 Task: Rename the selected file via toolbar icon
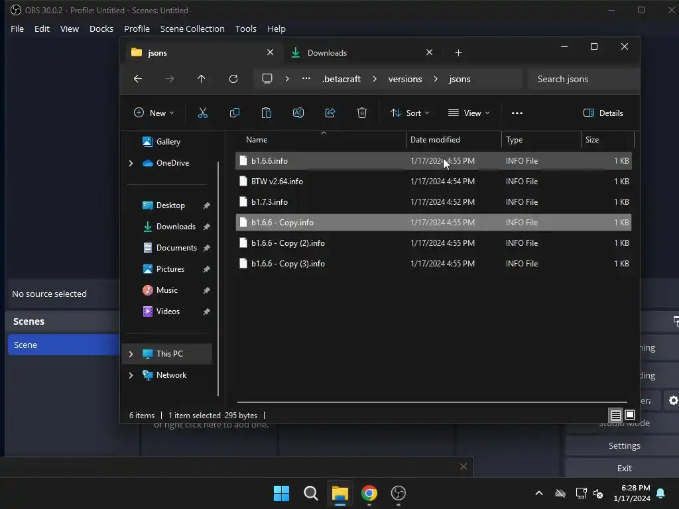point(298,113)
